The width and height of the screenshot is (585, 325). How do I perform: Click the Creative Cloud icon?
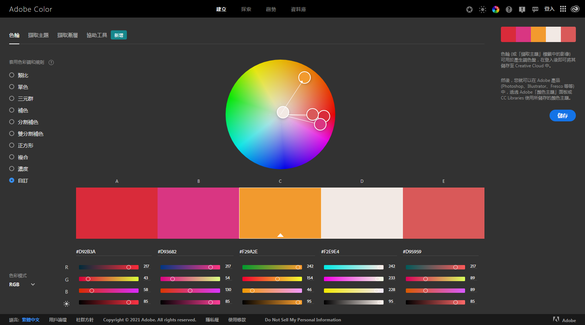click(575, 9)
